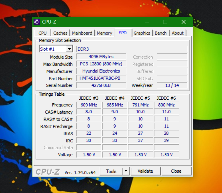Close CPU-Z with the title bar X
Screen dimensions: 222x193
[184, 22]
